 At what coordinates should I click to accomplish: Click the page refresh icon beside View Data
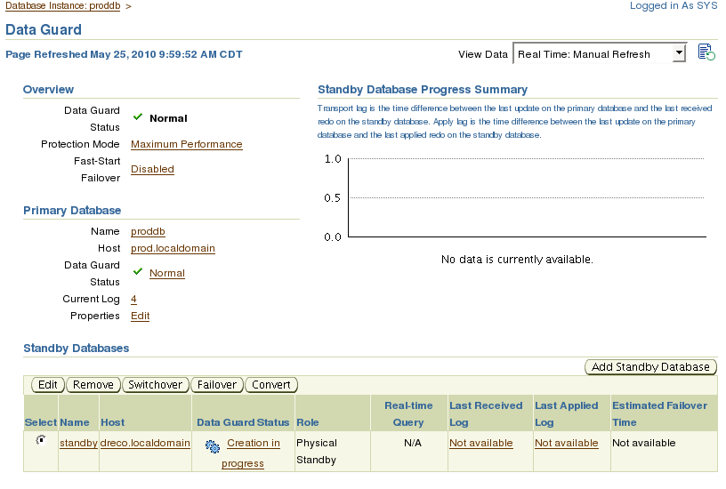(706, 52)
